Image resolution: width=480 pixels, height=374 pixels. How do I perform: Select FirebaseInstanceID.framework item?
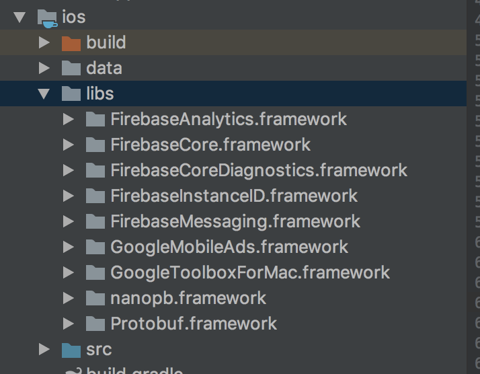pyautogui.click(x=233, y=196)
